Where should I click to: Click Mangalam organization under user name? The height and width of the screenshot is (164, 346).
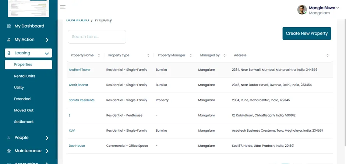pyautogui.click(x=319, y=13)
